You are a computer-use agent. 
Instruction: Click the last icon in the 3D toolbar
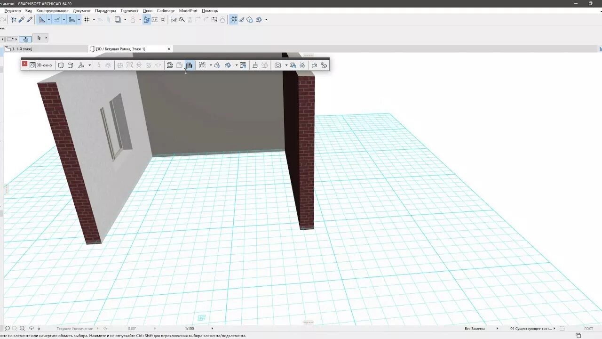coord(324,65)
